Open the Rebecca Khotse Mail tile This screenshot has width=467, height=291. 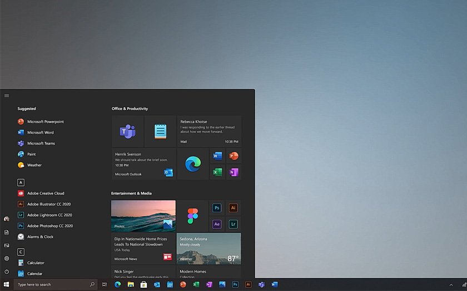[209, 131]
